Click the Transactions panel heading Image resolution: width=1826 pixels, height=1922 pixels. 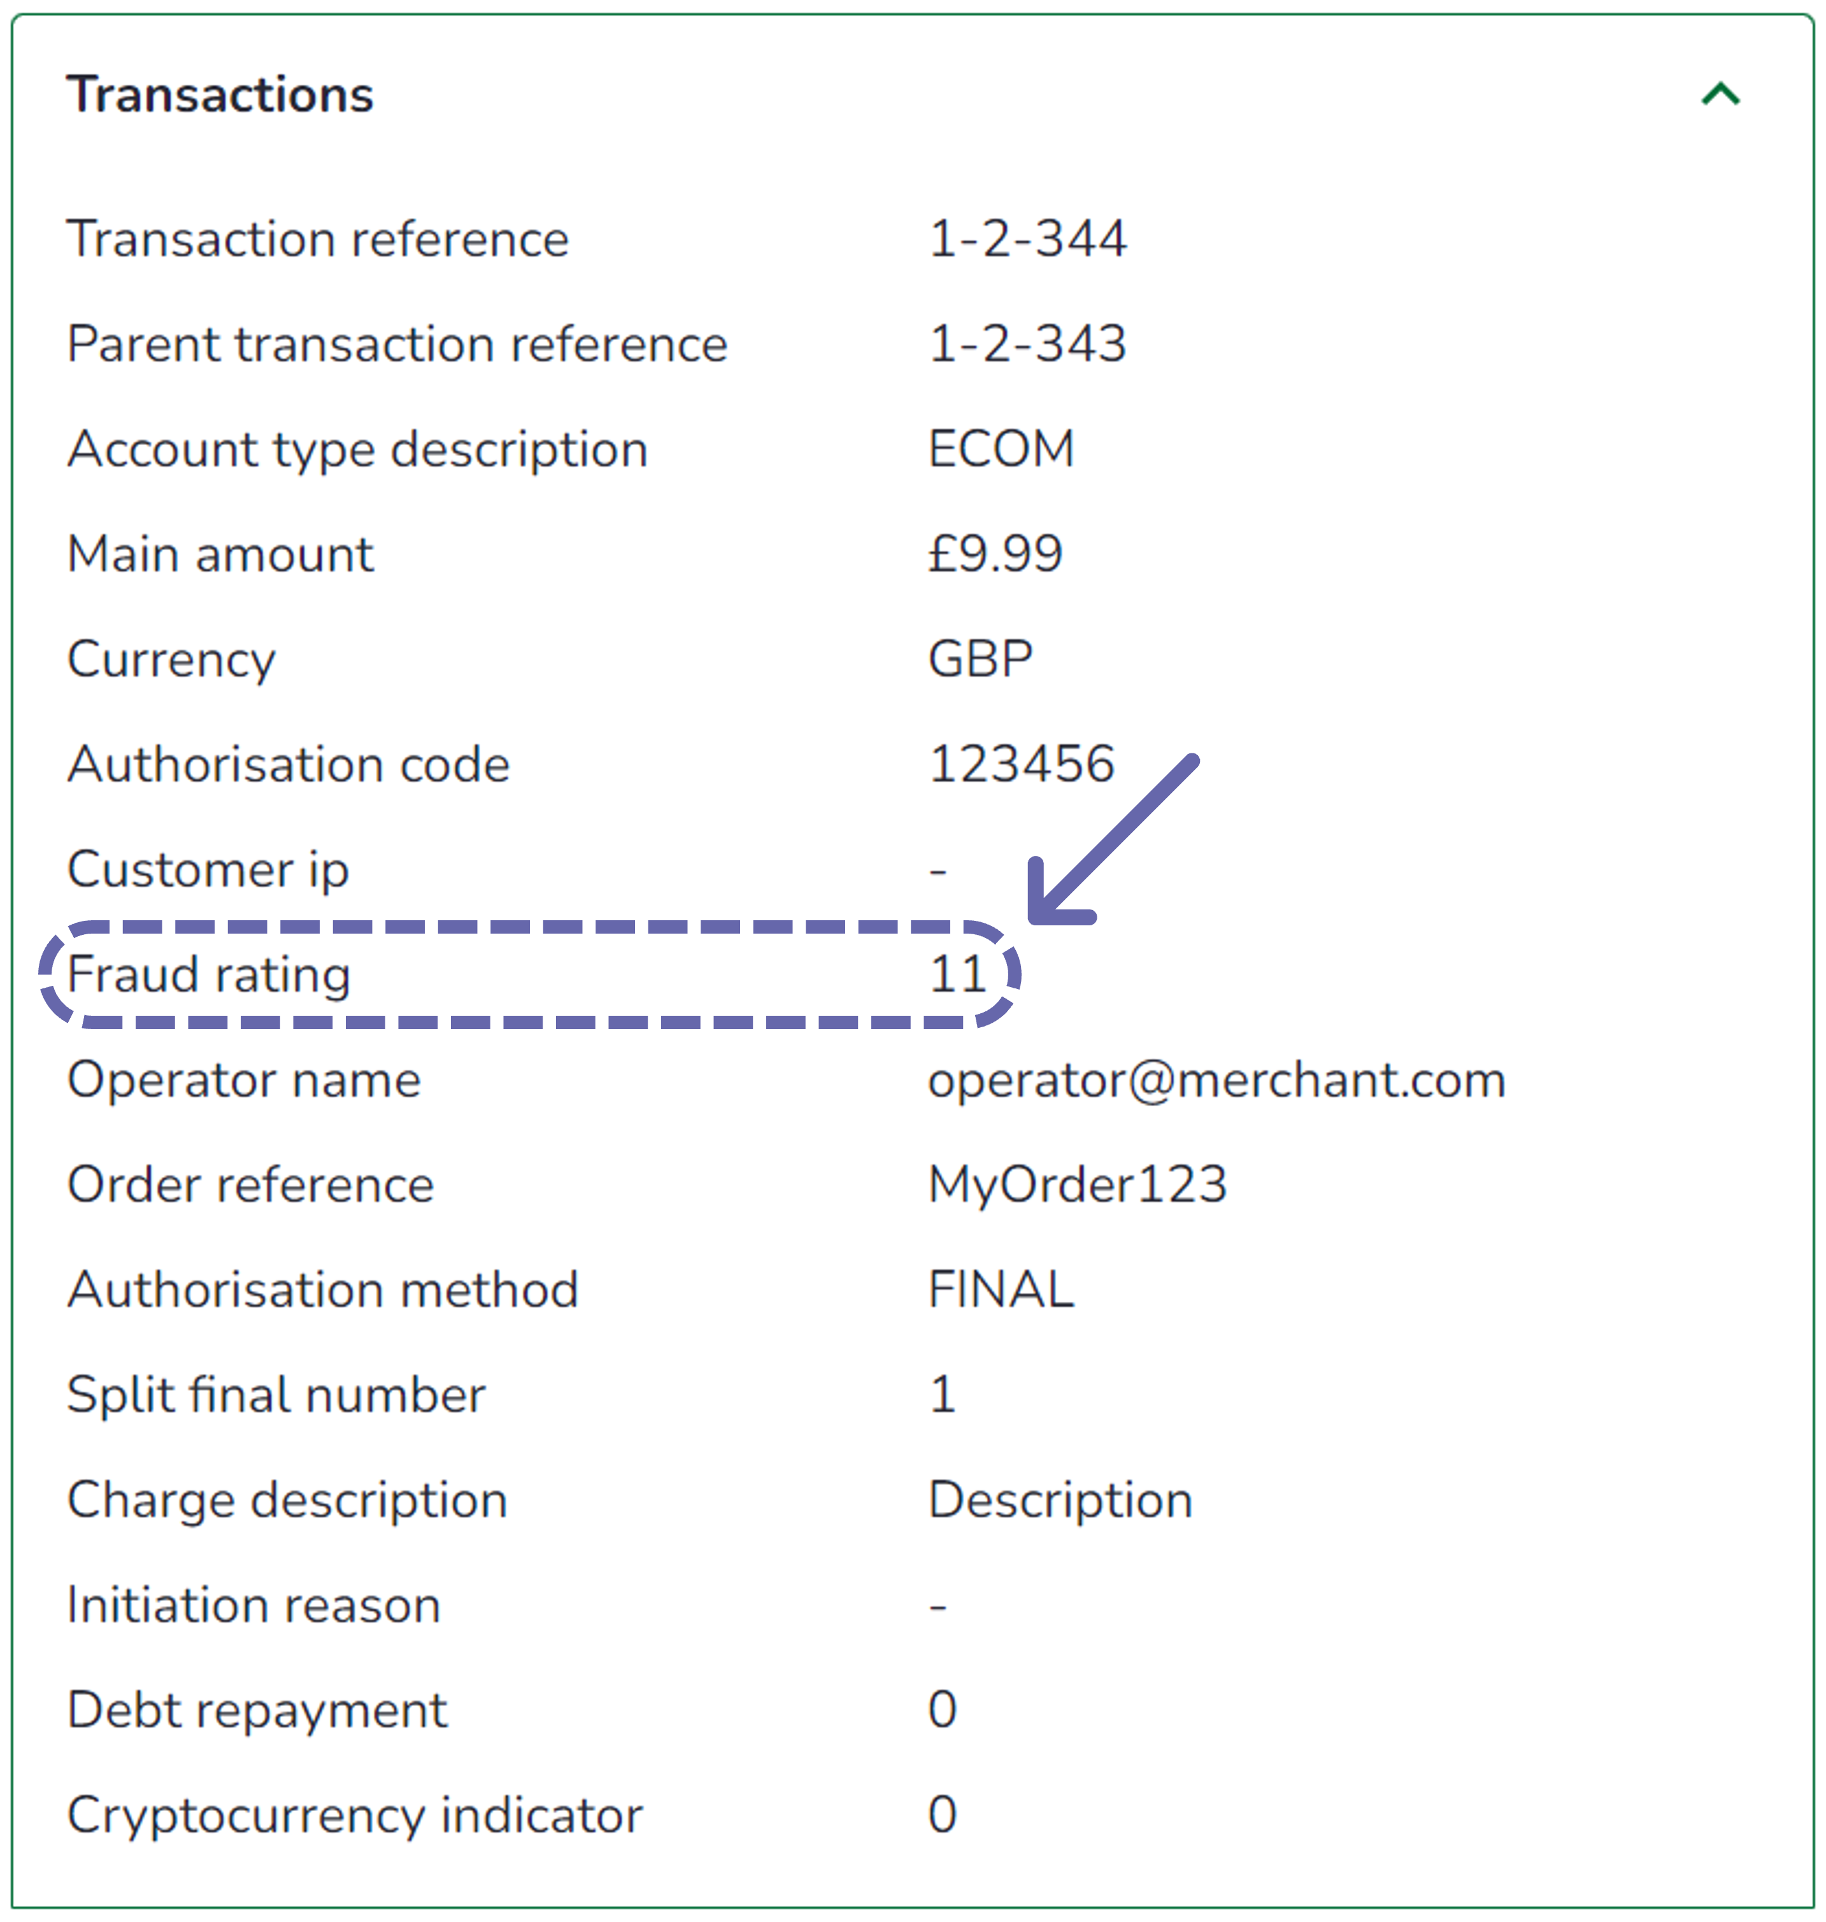tap(220, 94)
